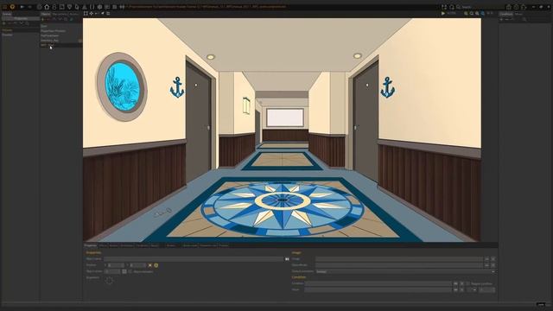
Task: Click the orange X icon next to the Position fields
Action: [150, 265]
